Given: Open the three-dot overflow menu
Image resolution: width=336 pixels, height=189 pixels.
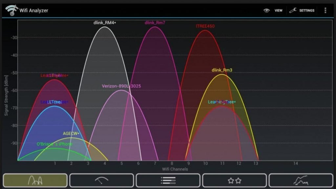Looking at the screenshot, I should click(x=325, y=10).
